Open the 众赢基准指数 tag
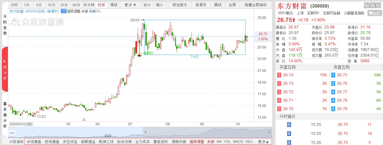 tap(354, 13)
